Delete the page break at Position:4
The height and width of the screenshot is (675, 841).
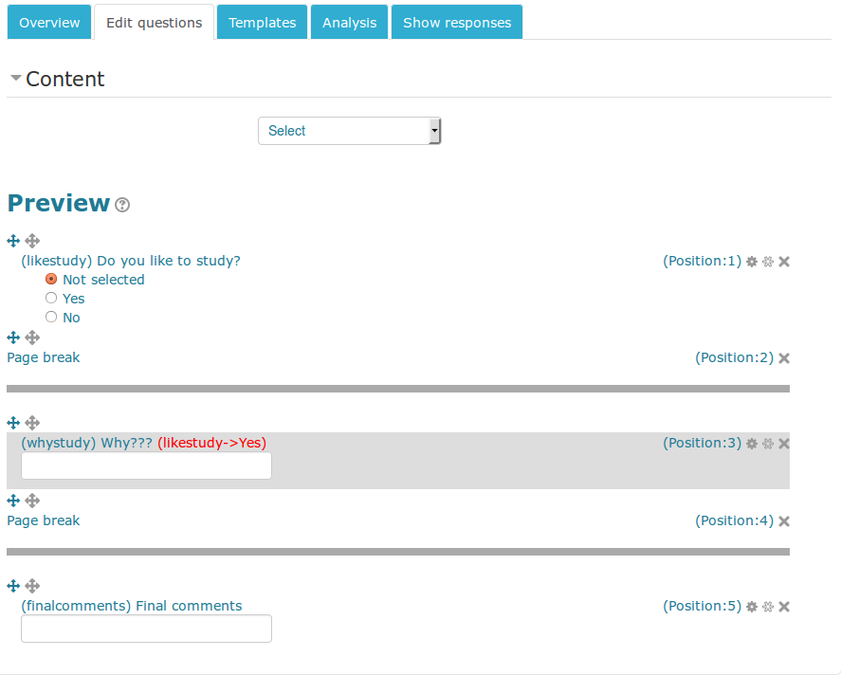[784, 521]
